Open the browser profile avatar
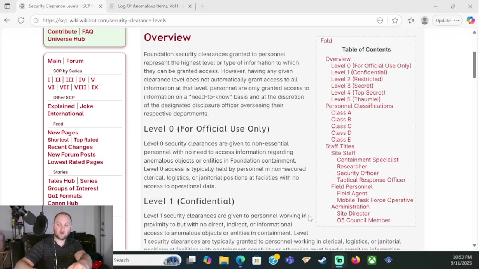 pos(424,21)
